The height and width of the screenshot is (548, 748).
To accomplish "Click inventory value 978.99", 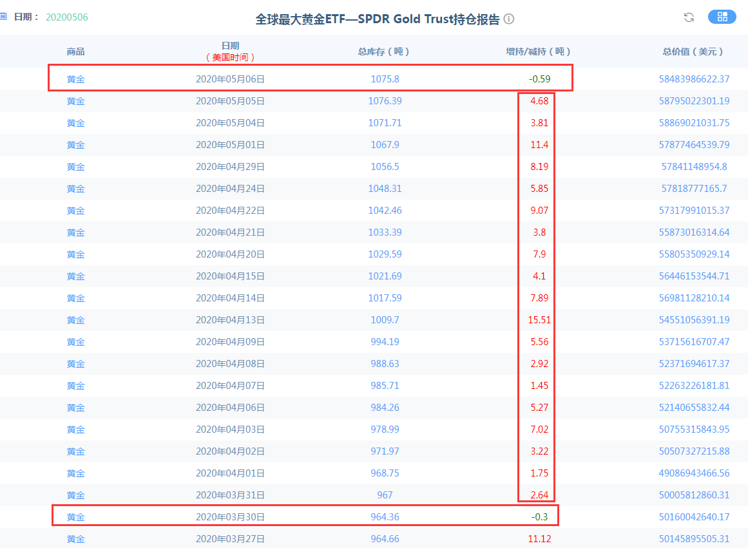I will point(385,430).
